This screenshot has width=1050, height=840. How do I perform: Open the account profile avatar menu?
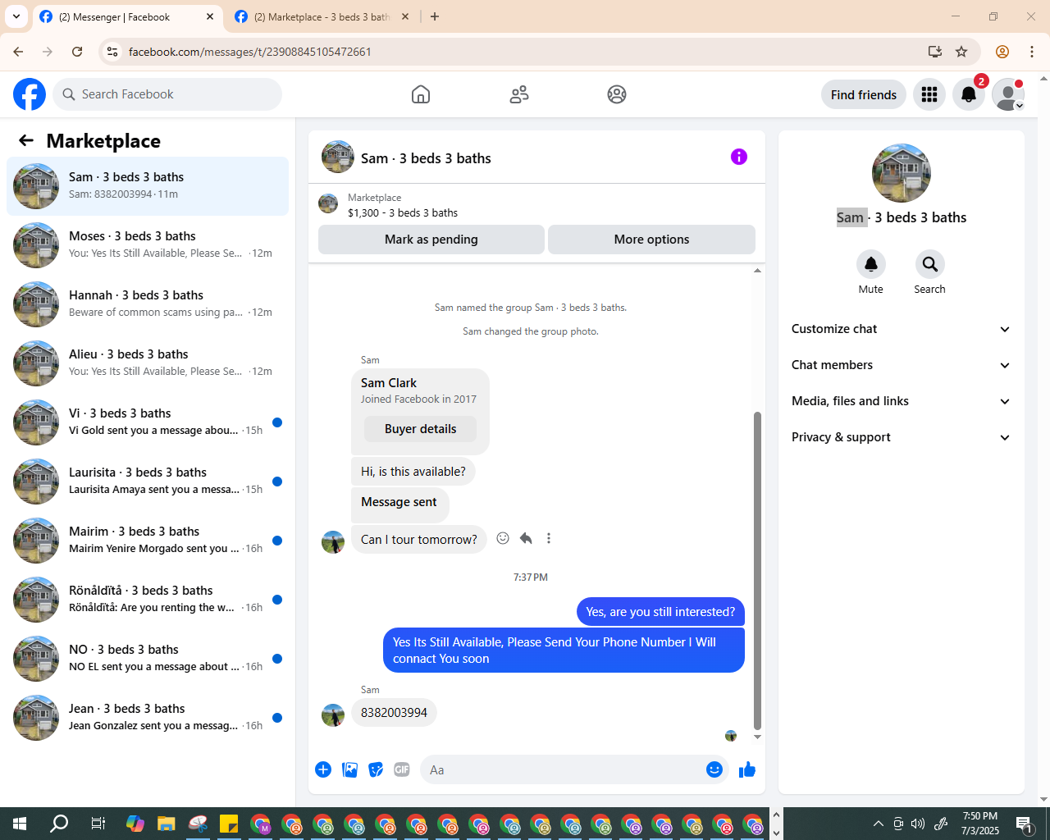(x=1008, y=94)
